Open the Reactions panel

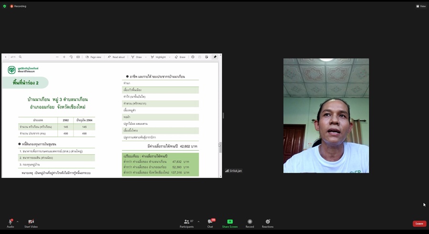(267, 223)
